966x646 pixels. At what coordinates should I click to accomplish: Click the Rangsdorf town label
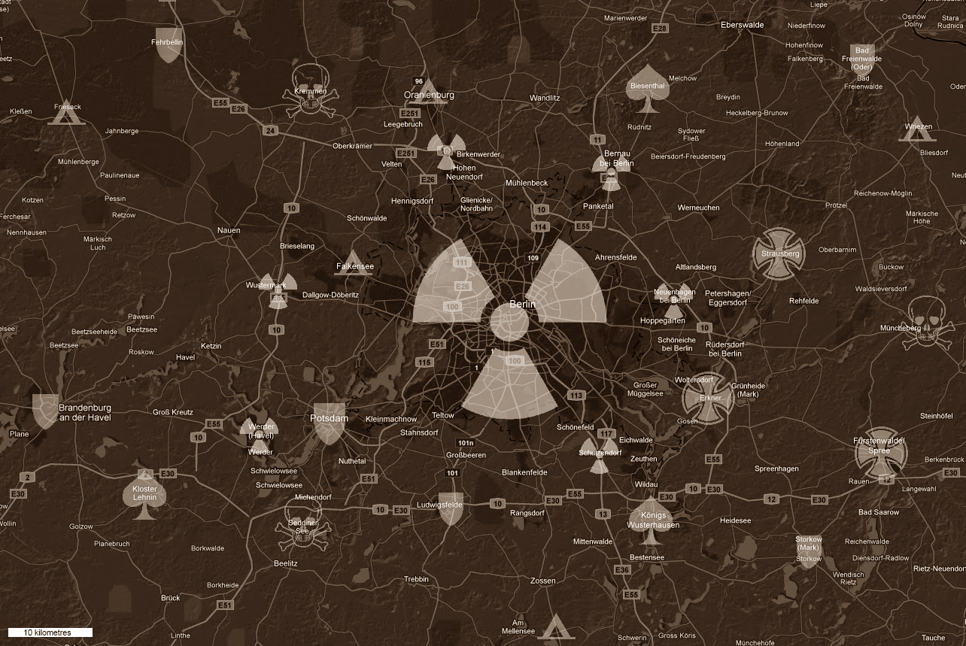pyautogui.click(x=527, y=513)
